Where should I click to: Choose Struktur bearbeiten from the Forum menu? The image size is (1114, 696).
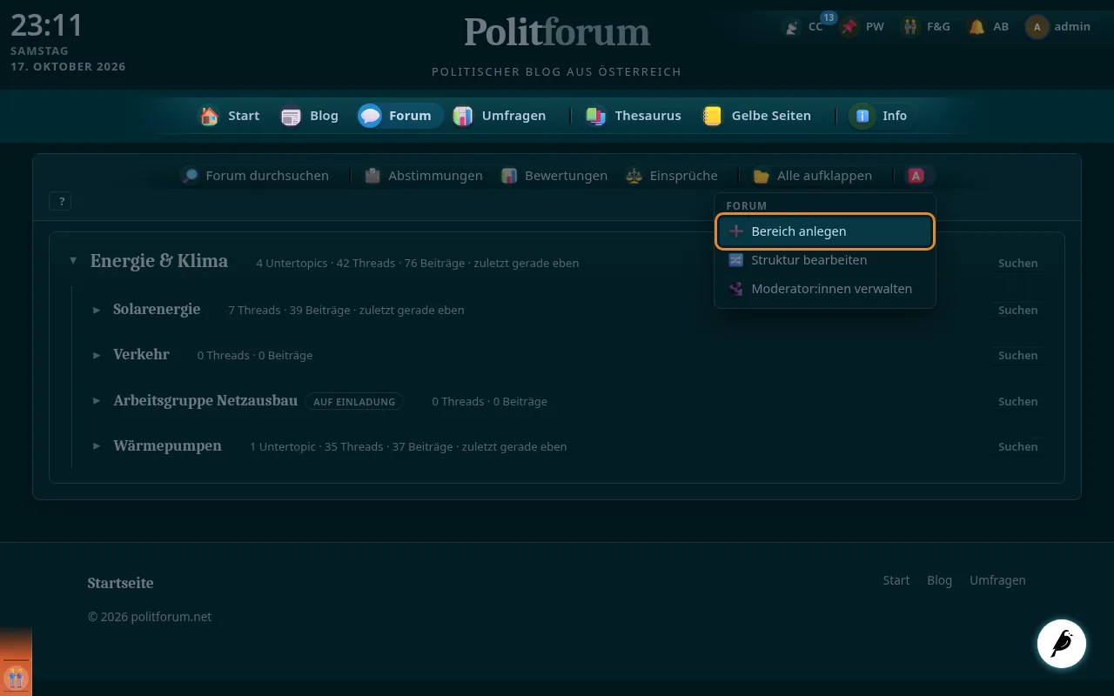[825, 260]
